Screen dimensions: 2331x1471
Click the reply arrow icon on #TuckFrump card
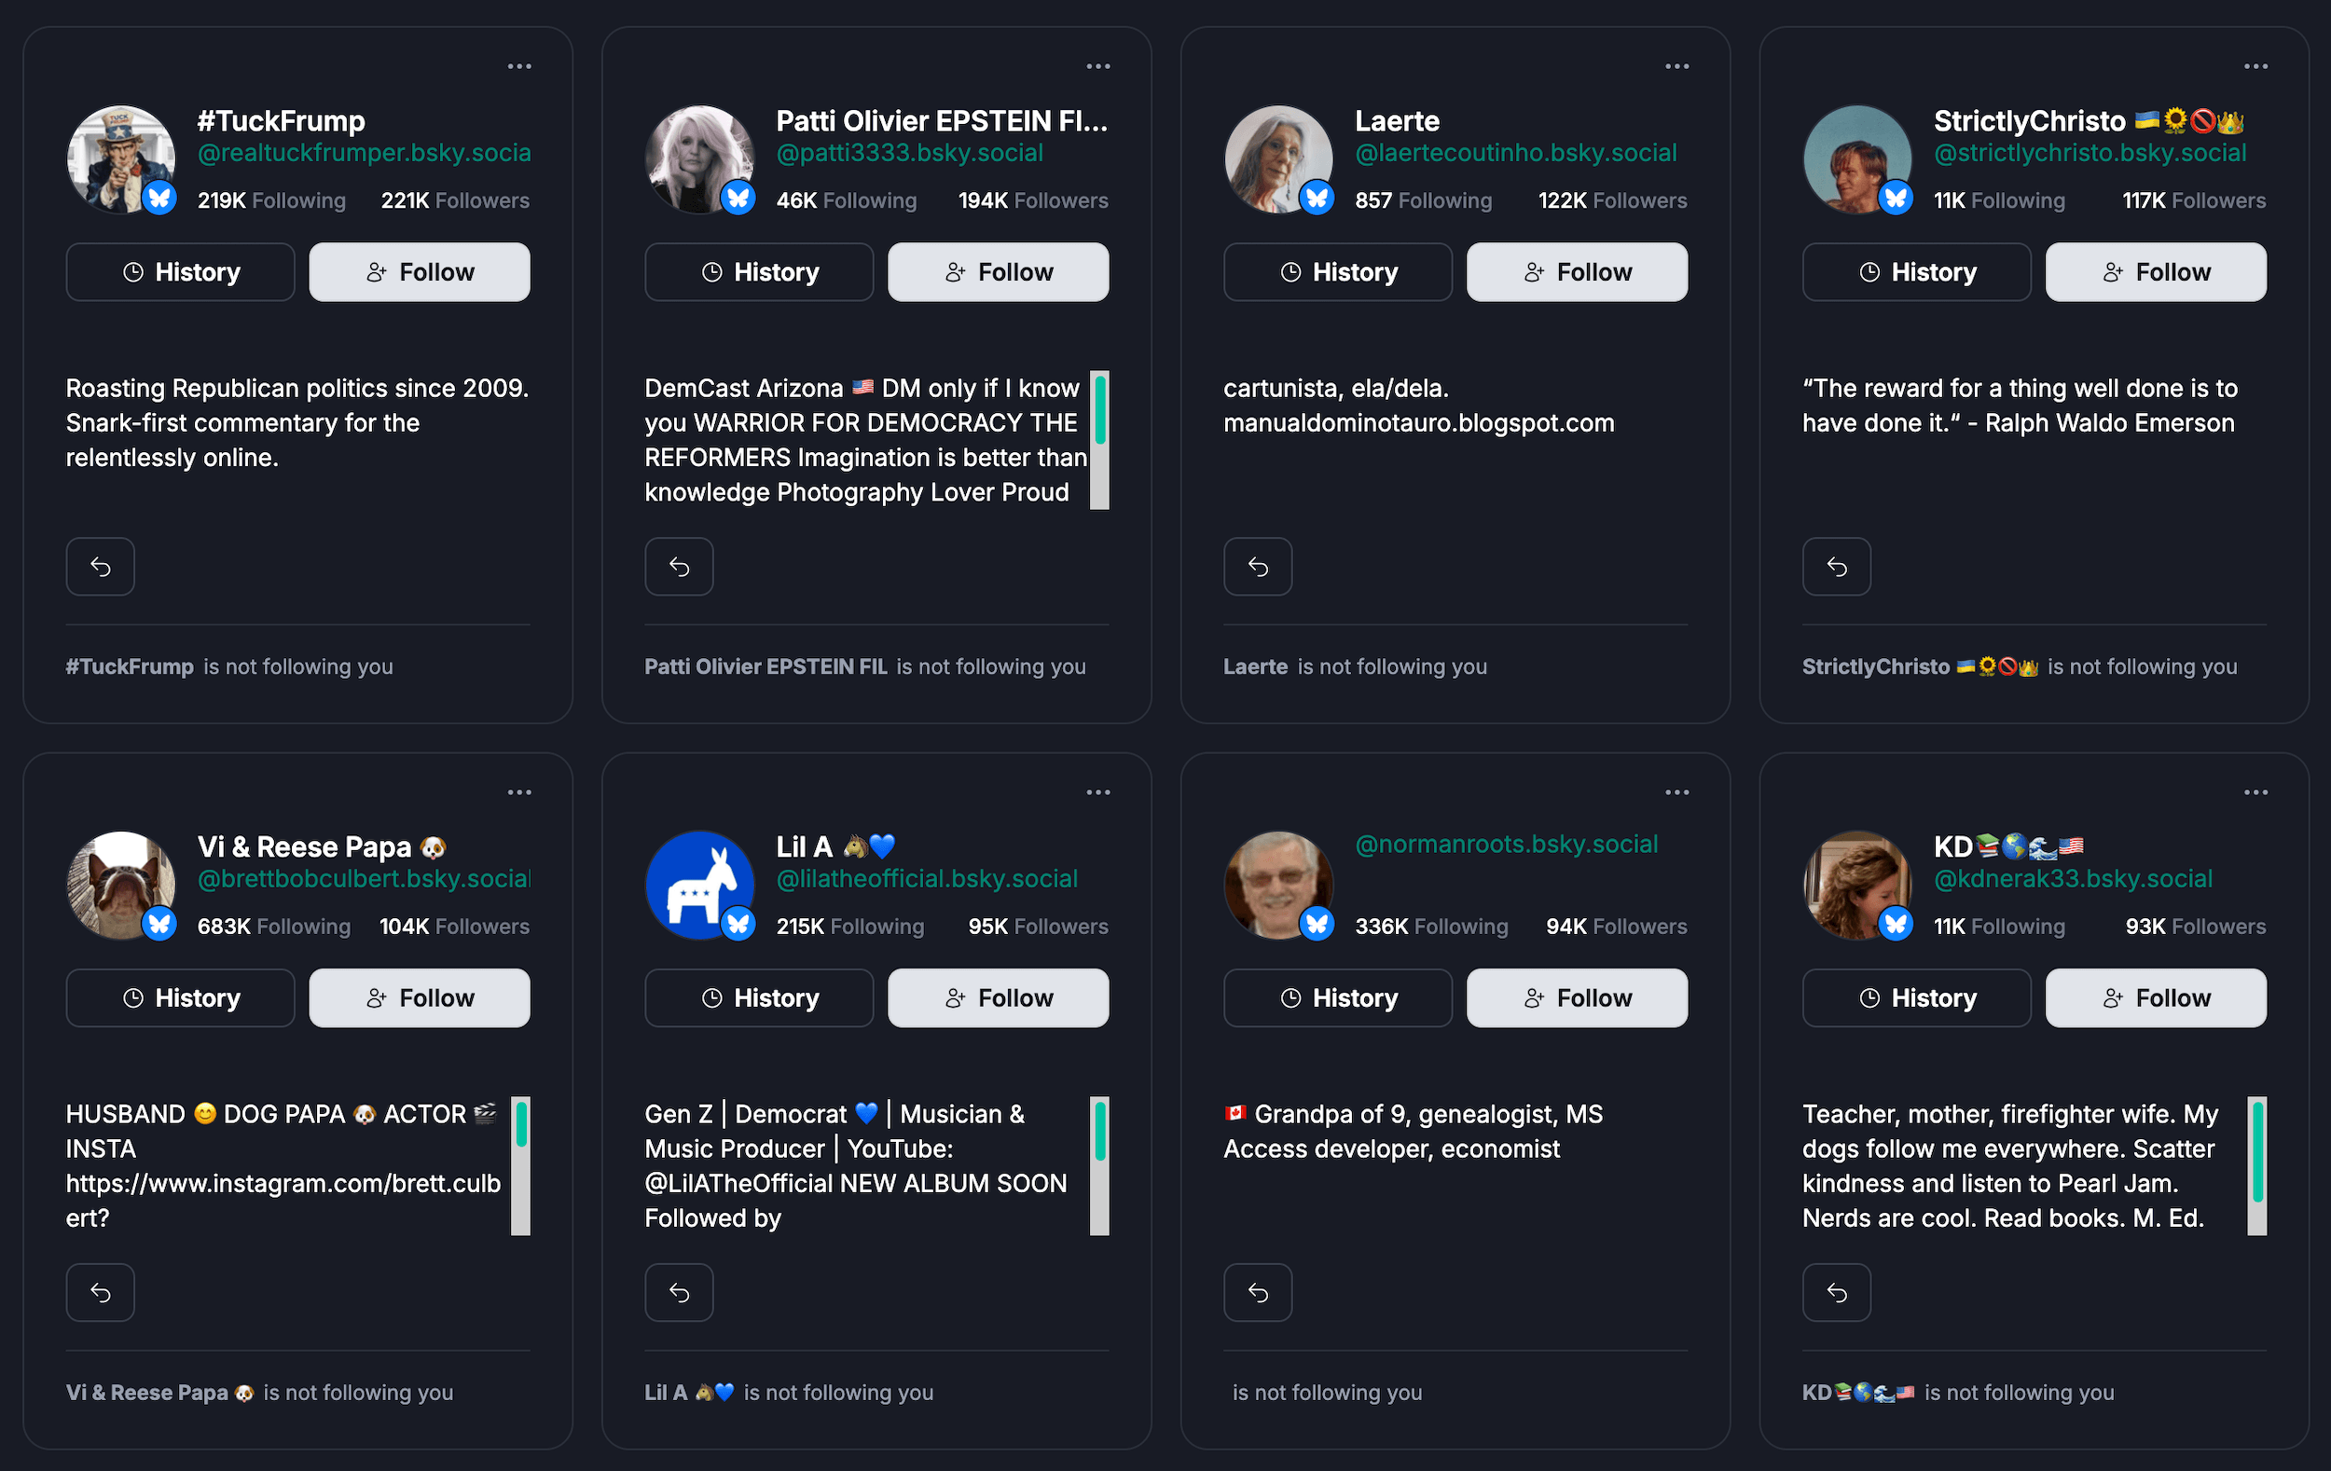[100, 566]
